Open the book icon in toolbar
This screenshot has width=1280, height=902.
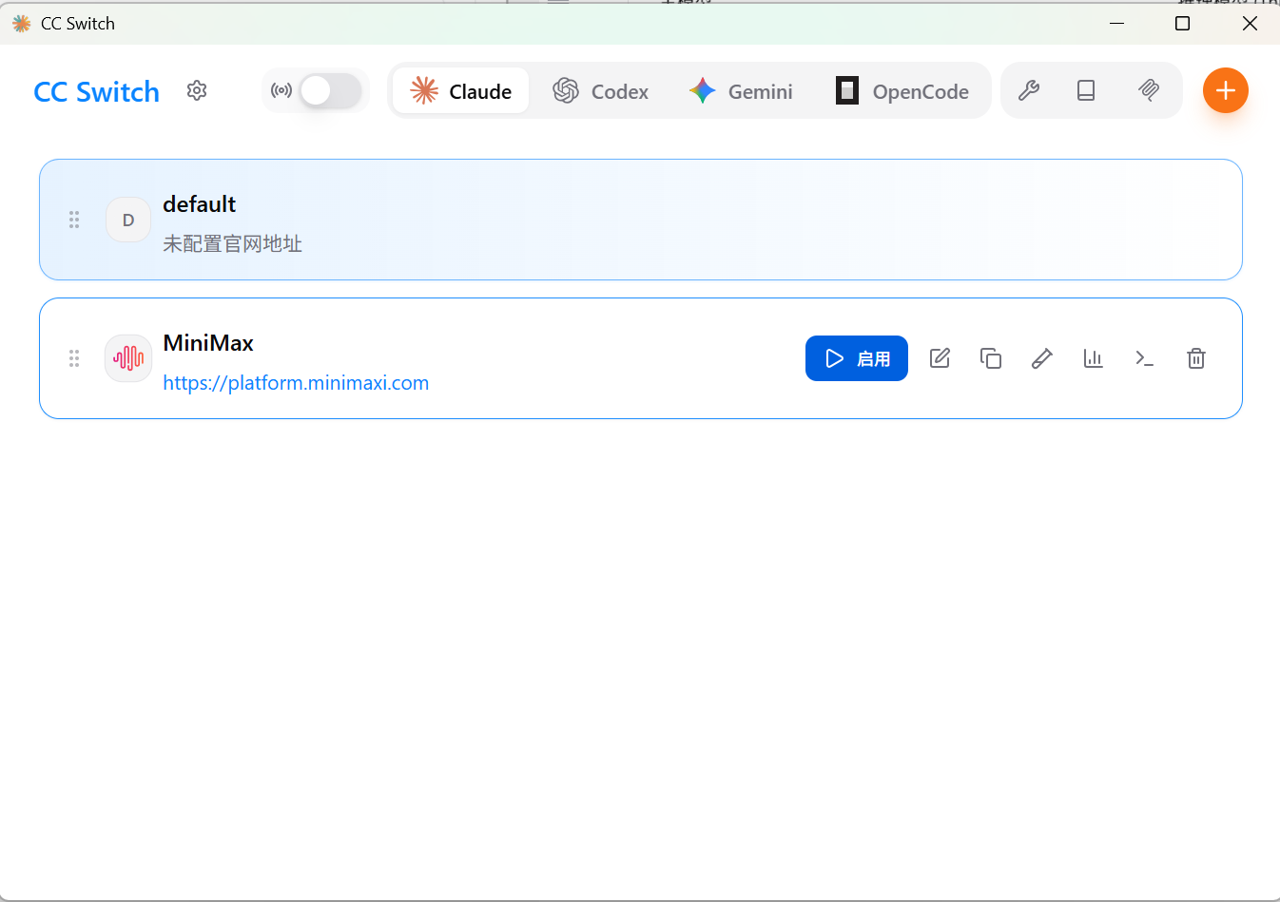[1086, 90]
